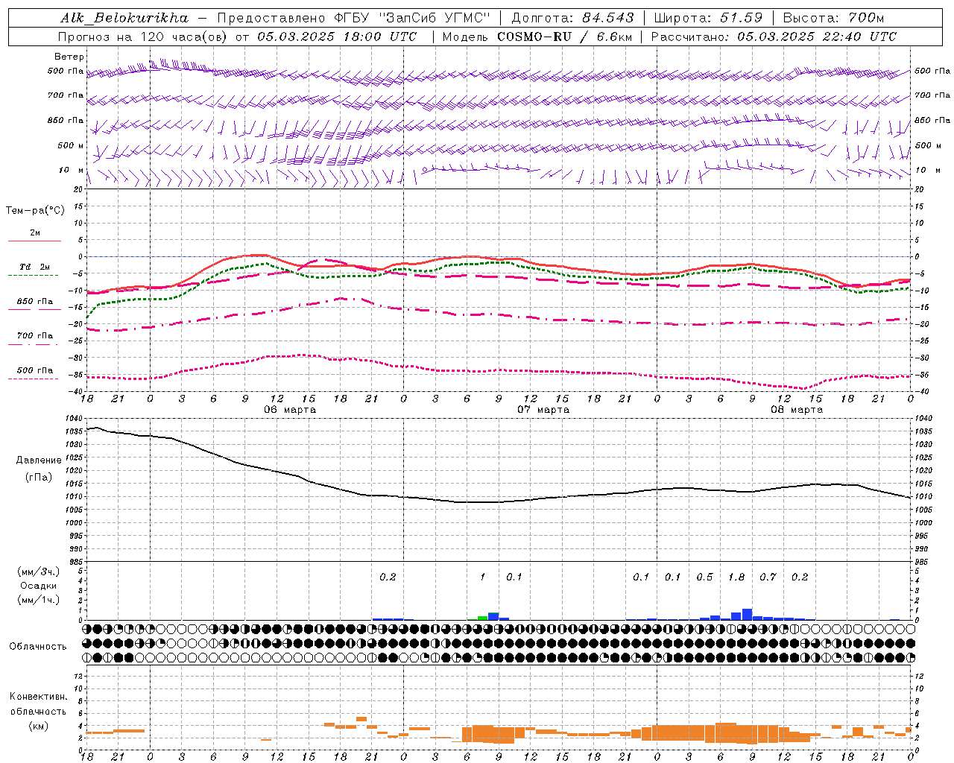Viewport: 954px width, 763px height.
Task: Click the red 2м temperature legend line
Action: coord(34,241)
